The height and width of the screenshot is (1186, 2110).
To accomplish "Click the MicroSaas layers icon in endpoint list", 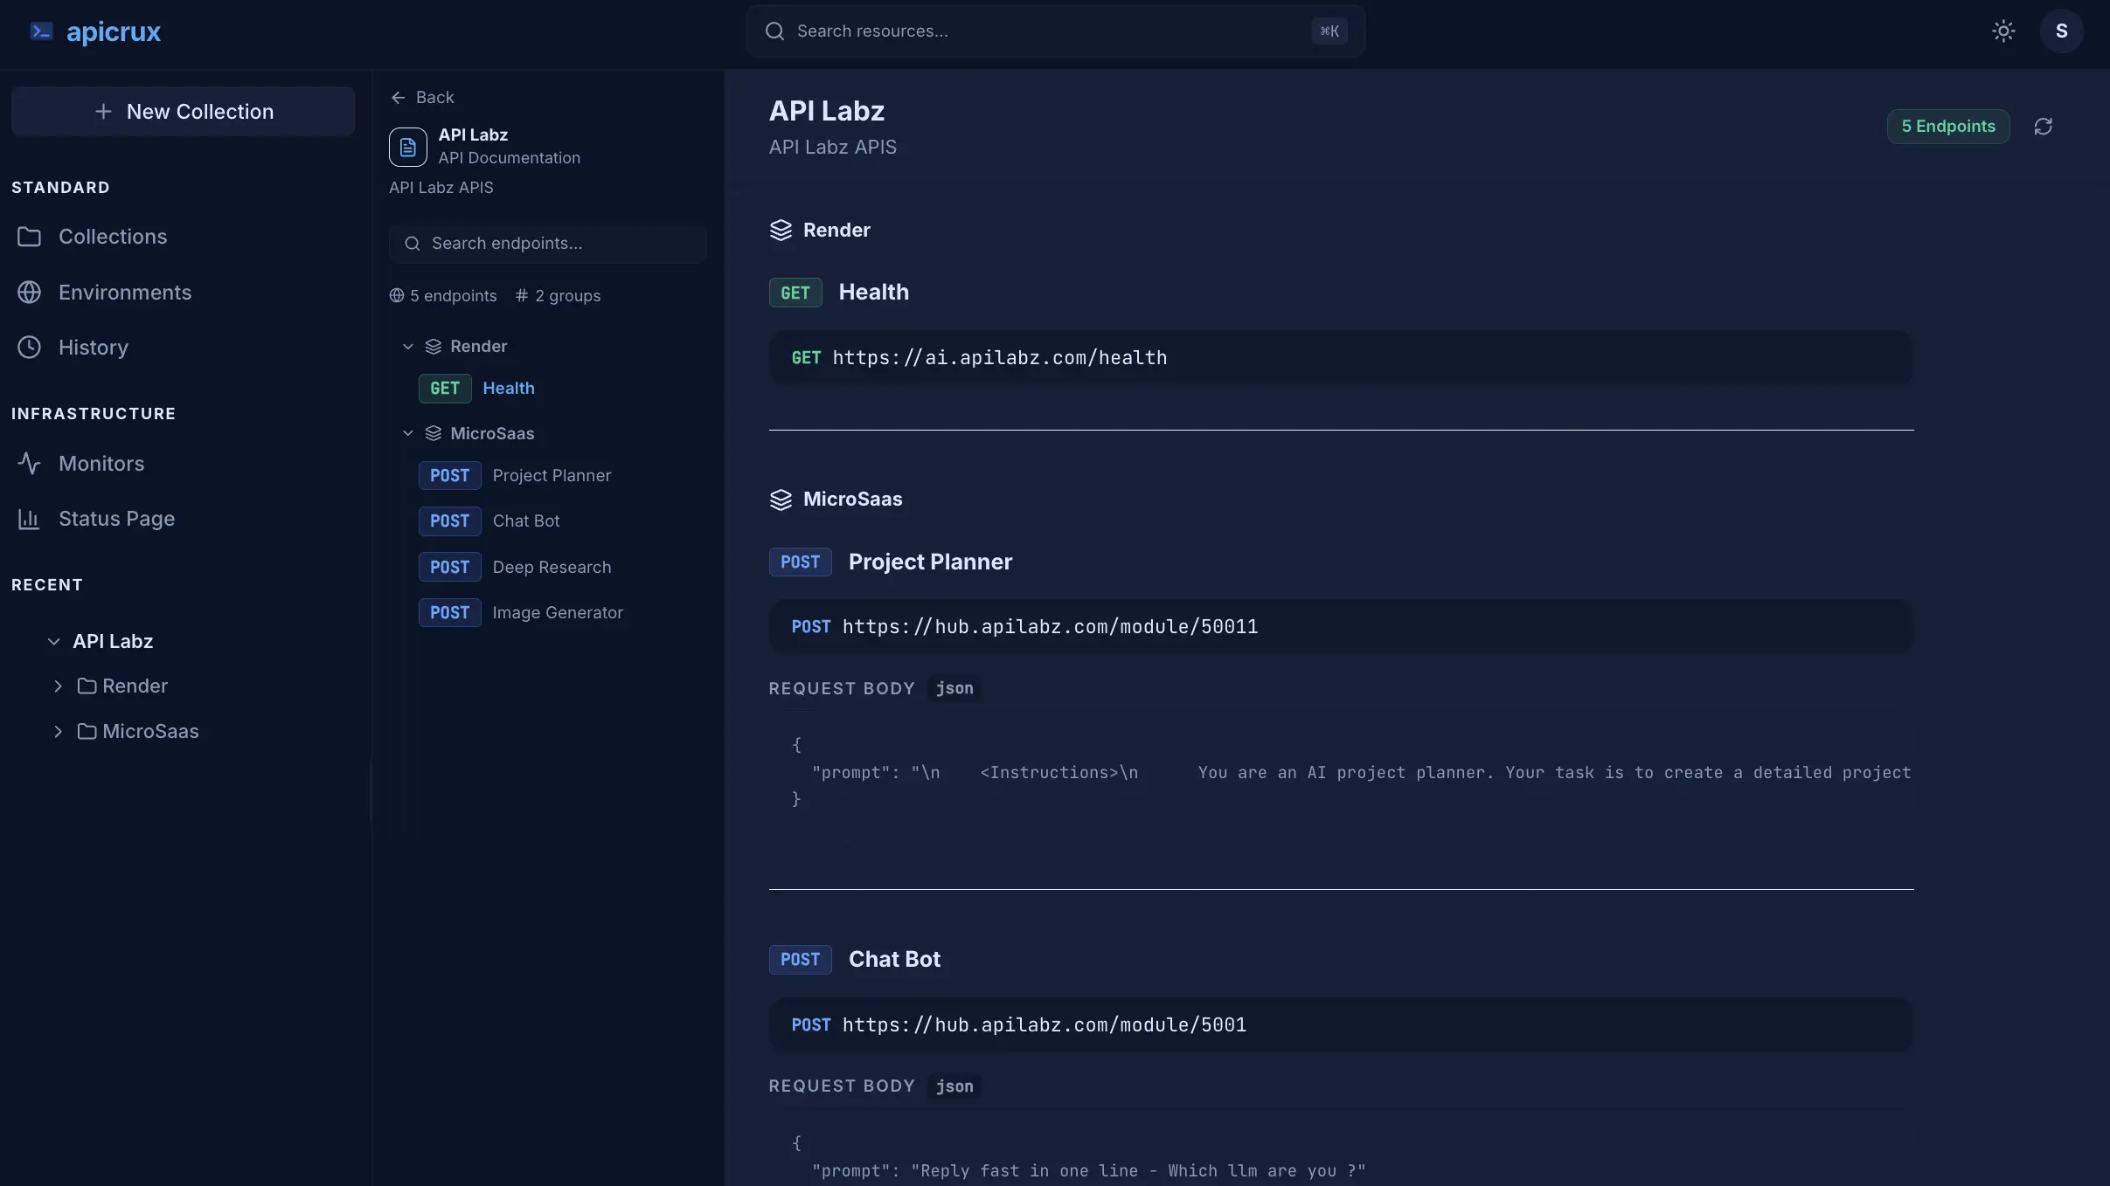I will tap(433, 434).
